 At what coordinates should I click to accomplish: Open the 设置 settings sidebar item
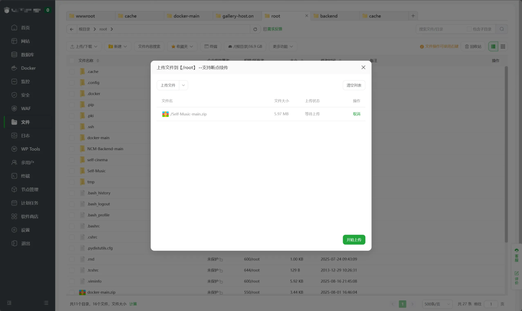(25, 230)
